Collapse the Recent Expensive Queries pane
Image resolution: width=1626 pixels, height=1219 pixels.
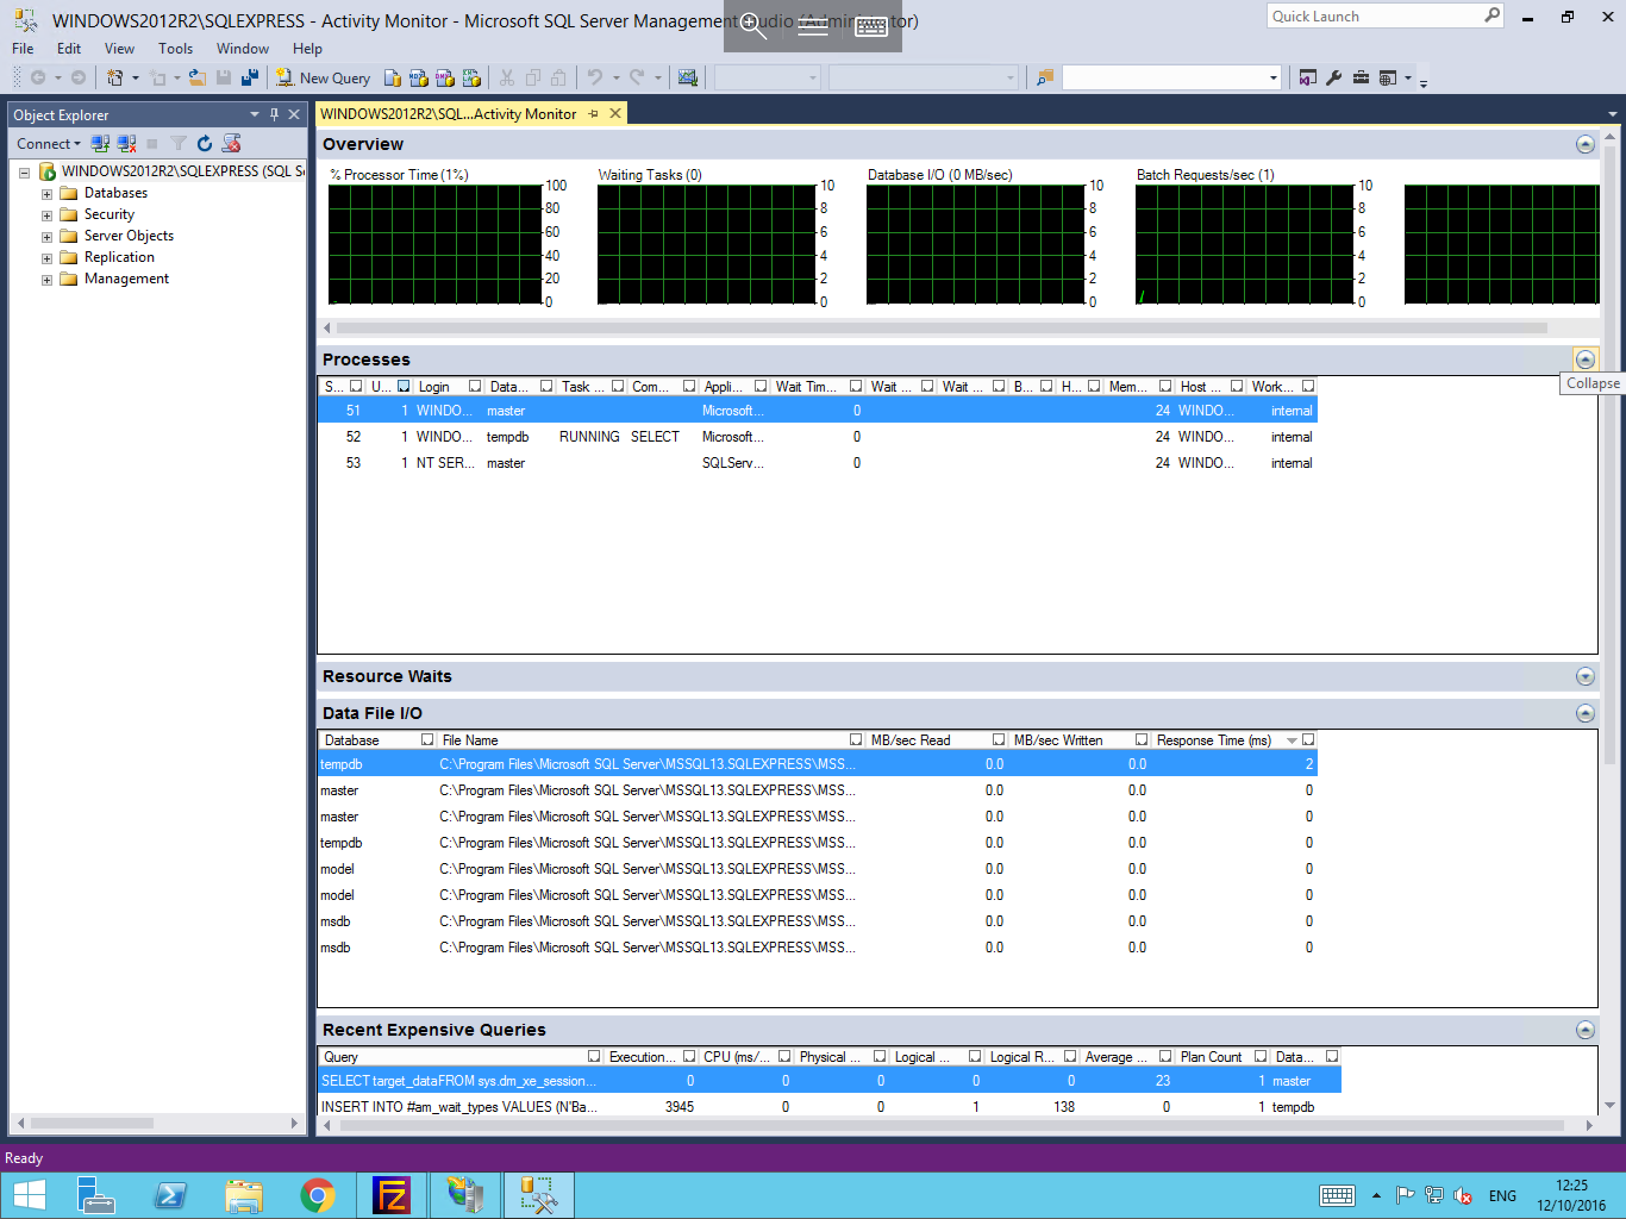(x=1586, y=1029)
